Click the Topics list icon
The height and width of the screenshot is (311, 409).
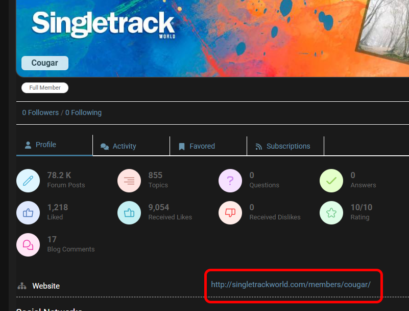click(x=129, y=180)
